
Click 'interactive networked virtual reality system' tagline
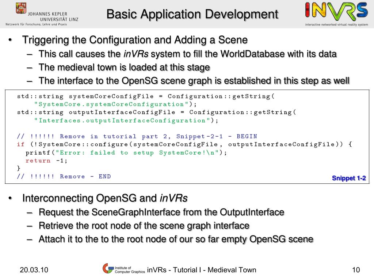[336, 24]
